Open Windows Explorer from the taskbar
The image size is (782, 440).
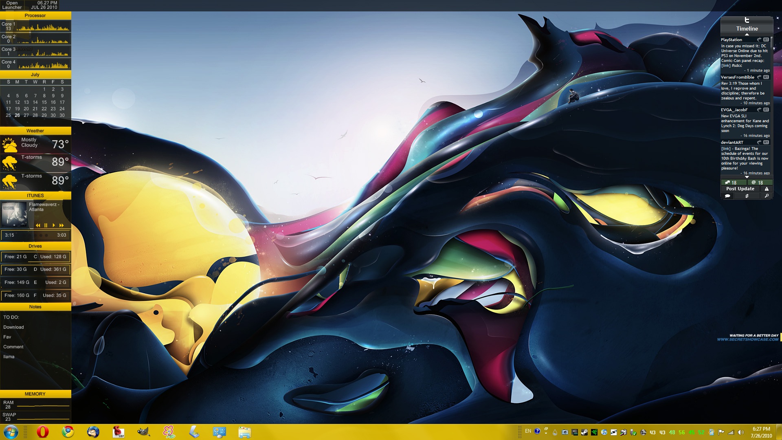point(244,432)
